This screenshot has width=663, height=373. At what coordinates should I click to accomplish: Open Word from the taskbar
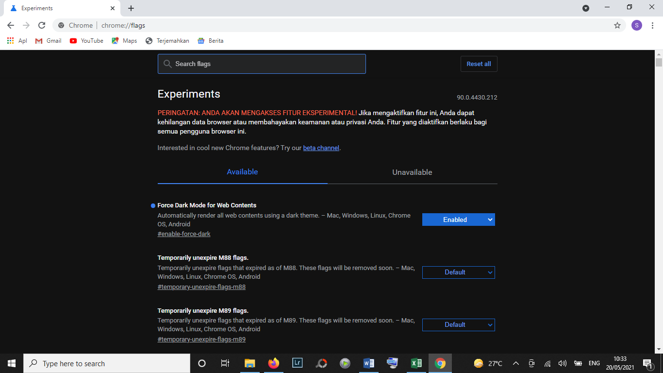point(369,363)
